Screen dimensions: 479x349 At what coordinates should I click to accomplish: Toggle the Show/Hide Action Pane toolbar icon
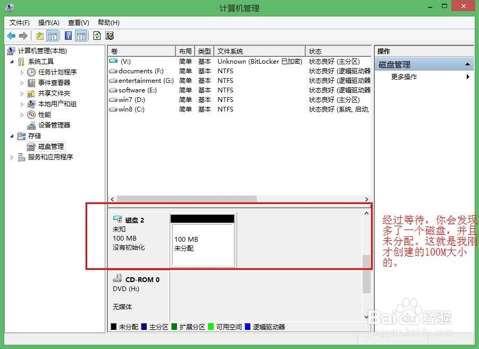pos(81,36)
